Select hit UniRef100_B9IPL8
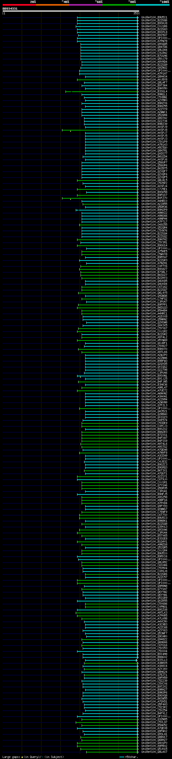The width and height of the screenshot is (172, 759). click(x=154, y=32)
